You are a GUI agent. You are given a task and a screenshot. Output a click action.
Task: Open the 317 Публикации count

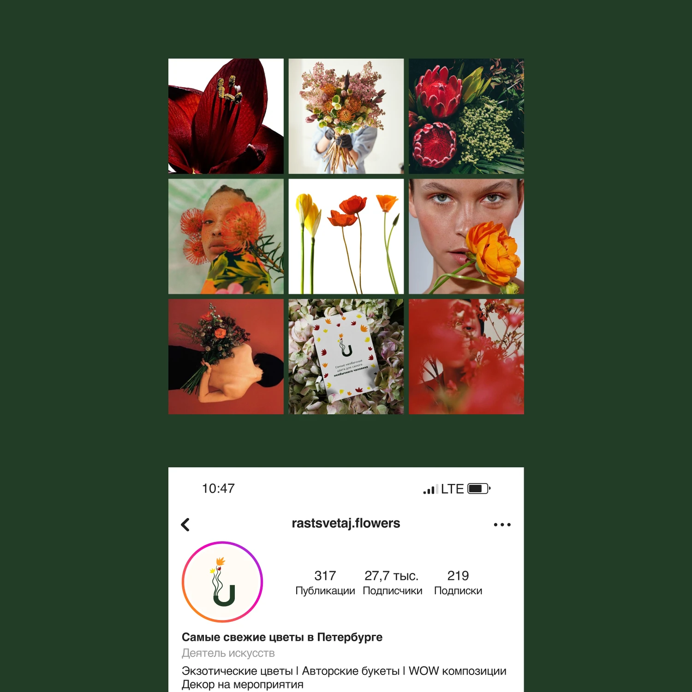point(325,583)
